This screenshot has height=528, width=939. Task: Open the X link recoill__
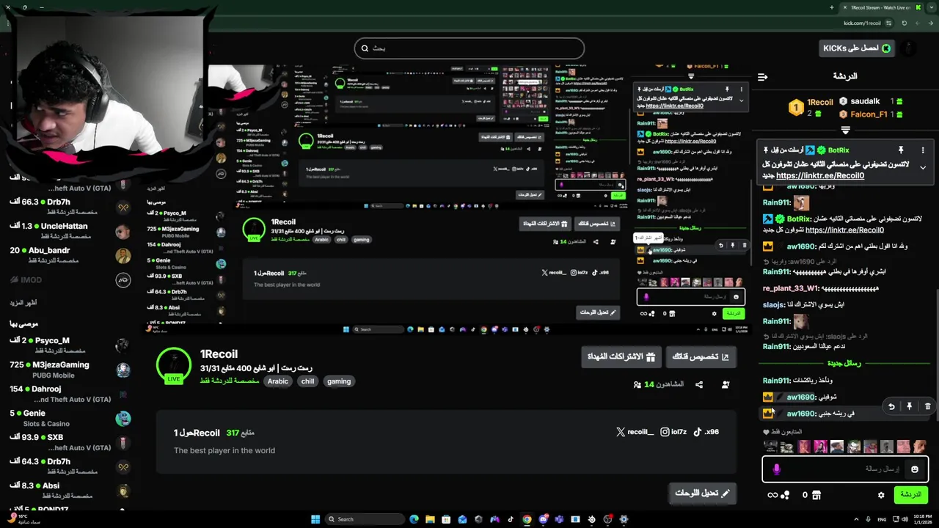pos(635,432)
